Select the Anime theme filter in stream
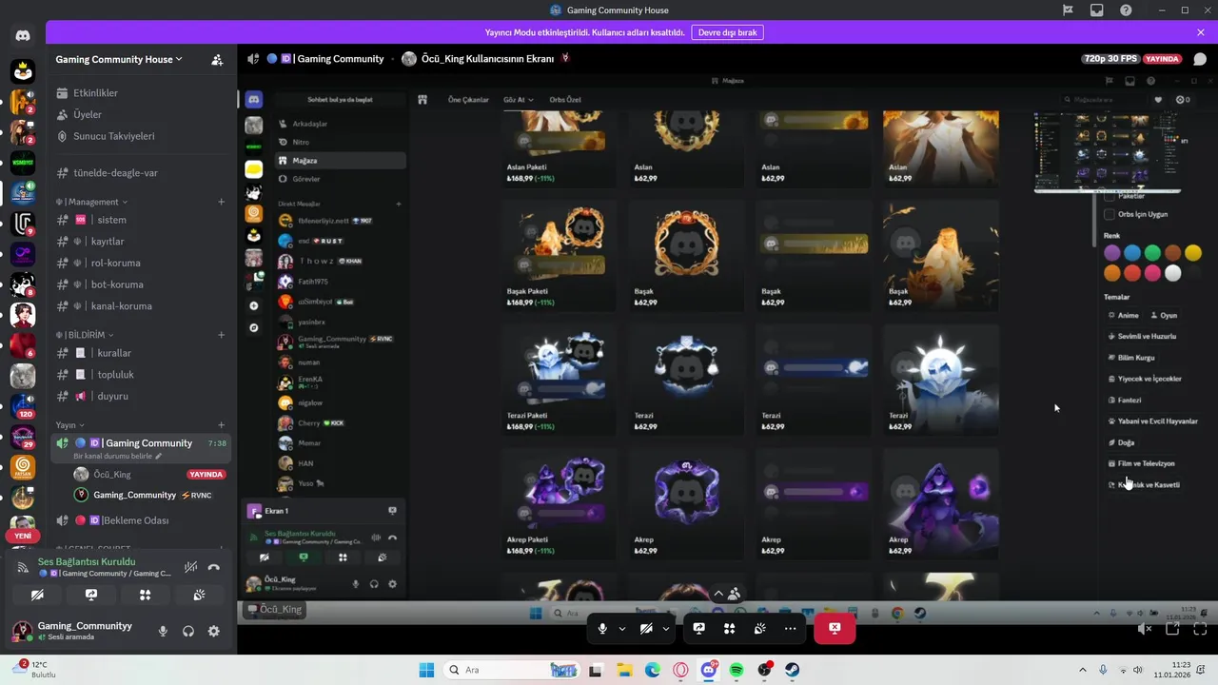The height and width of the screenshot is (685, 1218). [x=1124, y=315]
